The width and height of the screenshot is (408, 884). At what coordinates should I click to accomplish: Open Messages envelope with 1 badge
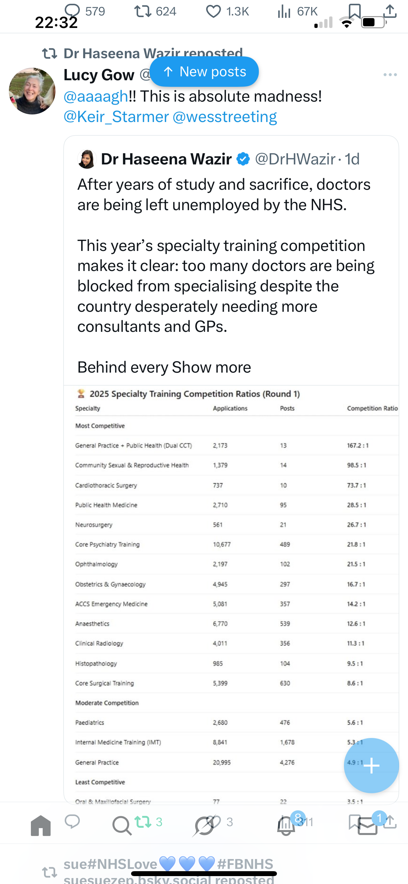click(x=368, y=825)
